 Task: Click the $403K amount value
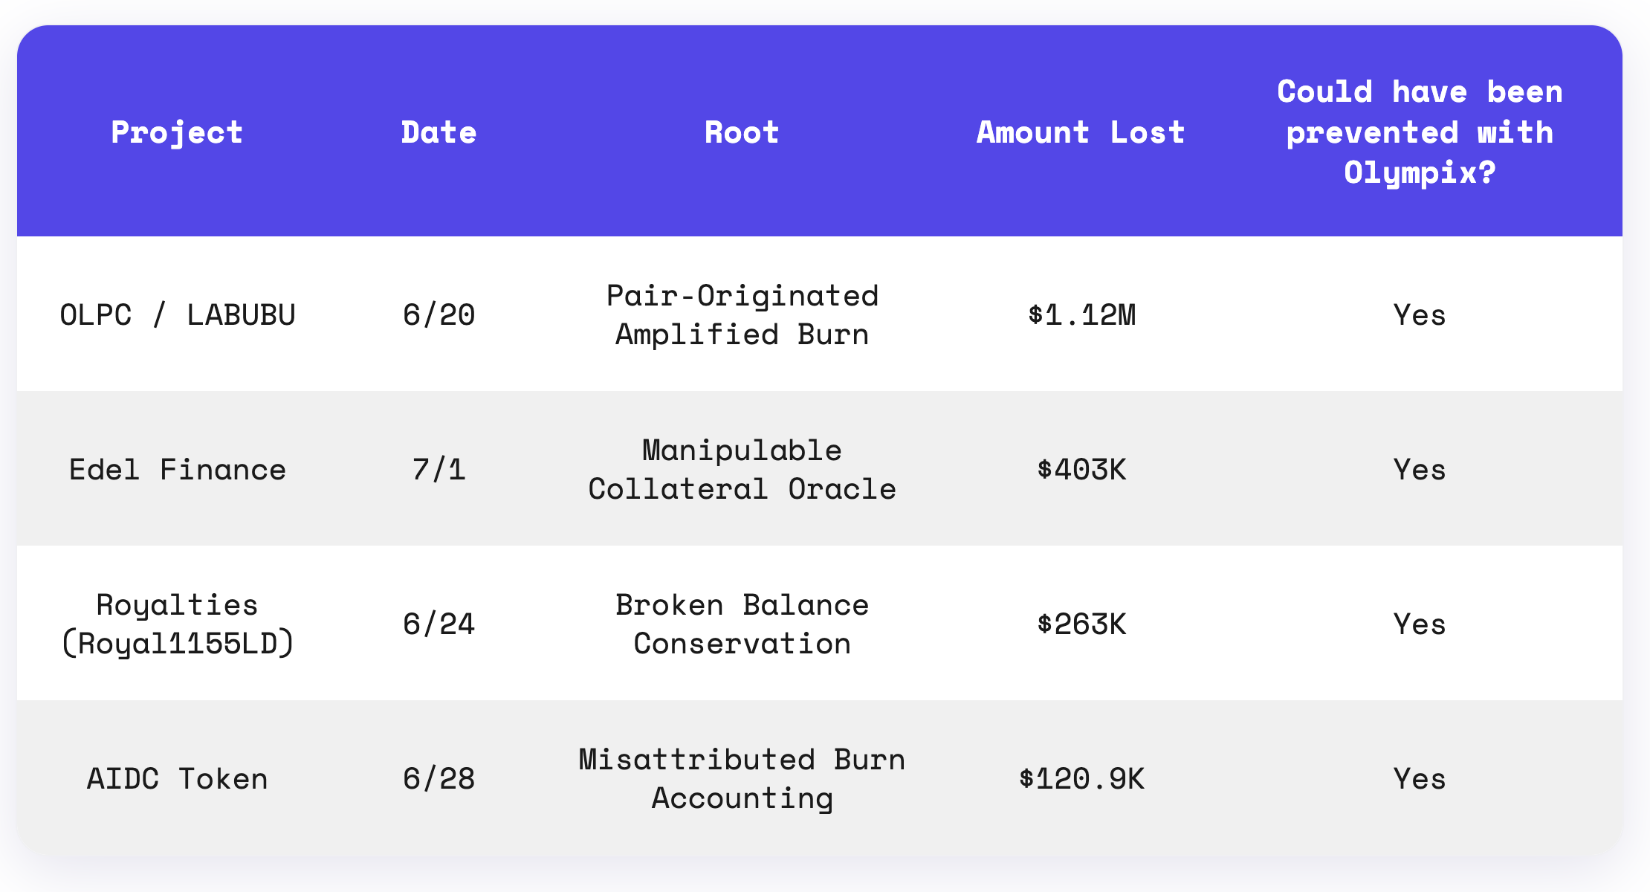1081,470
